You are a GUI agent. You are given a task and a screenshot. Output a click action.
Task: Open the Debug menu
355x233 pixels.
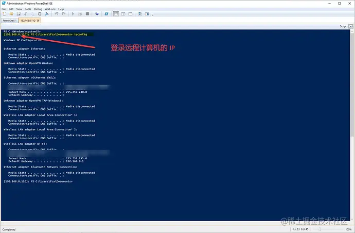coord(38,9)
